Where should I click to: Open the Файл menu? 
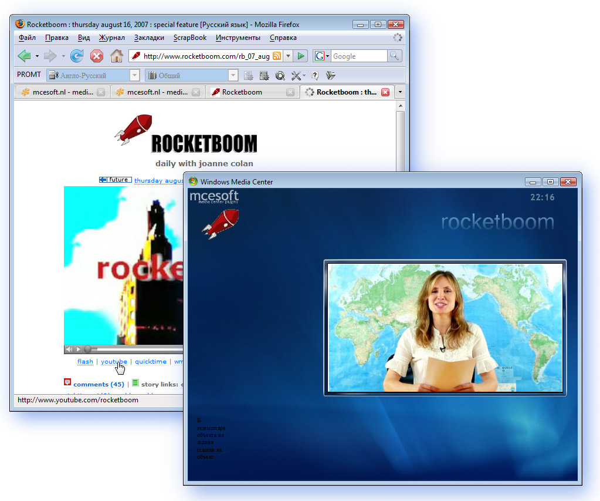click(x=27, y=38)
